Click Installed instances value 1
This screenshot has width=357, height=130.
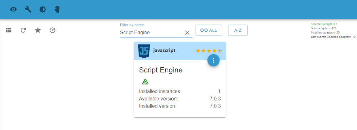point(220,92)
